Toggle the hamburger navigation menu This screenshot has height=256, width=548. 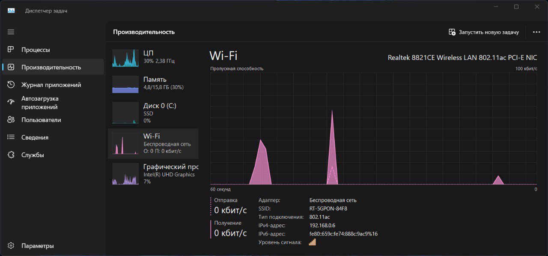[11, 32]
